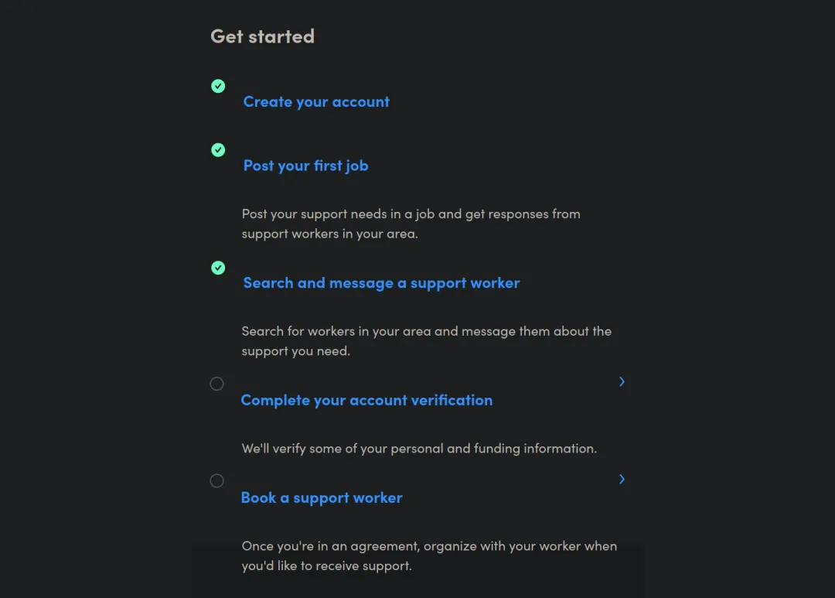Screen dimensions: 835x598
Task: Click the green checkmark beside Post your first job
Action: point(218,150)
